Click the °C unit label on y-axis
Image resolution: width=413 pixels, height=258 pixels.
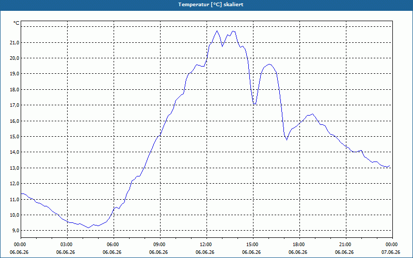[x=17, y=23]
